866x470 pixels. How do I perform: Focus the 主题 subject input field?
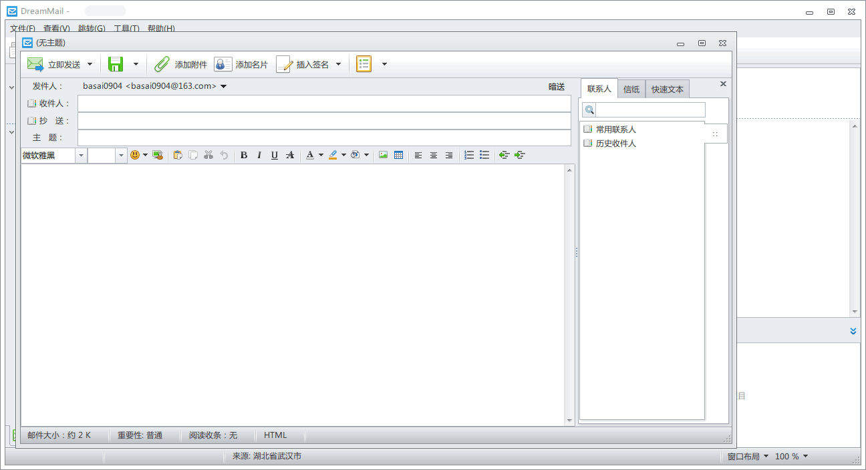[324, 138]
